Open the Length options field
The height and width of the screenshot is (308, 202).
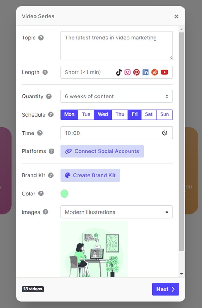coord(82,72)
